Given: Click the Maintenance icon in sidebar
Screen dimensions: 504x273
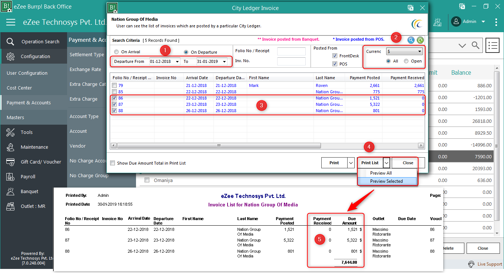Looking at the screenshot, I should coord(10,147).
